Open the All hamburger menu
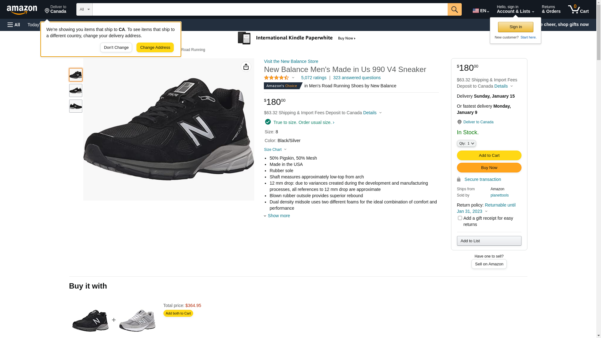This screenshot has height=338, width=601. (14, 25)
